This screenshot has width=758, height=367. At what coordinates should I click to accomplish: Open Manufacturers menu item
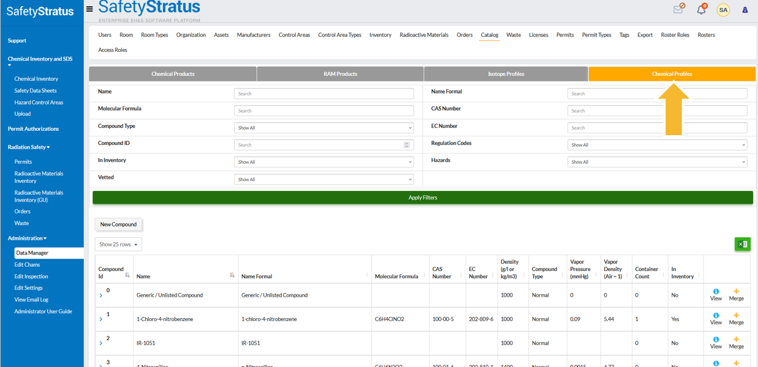[x=254, y=35]
